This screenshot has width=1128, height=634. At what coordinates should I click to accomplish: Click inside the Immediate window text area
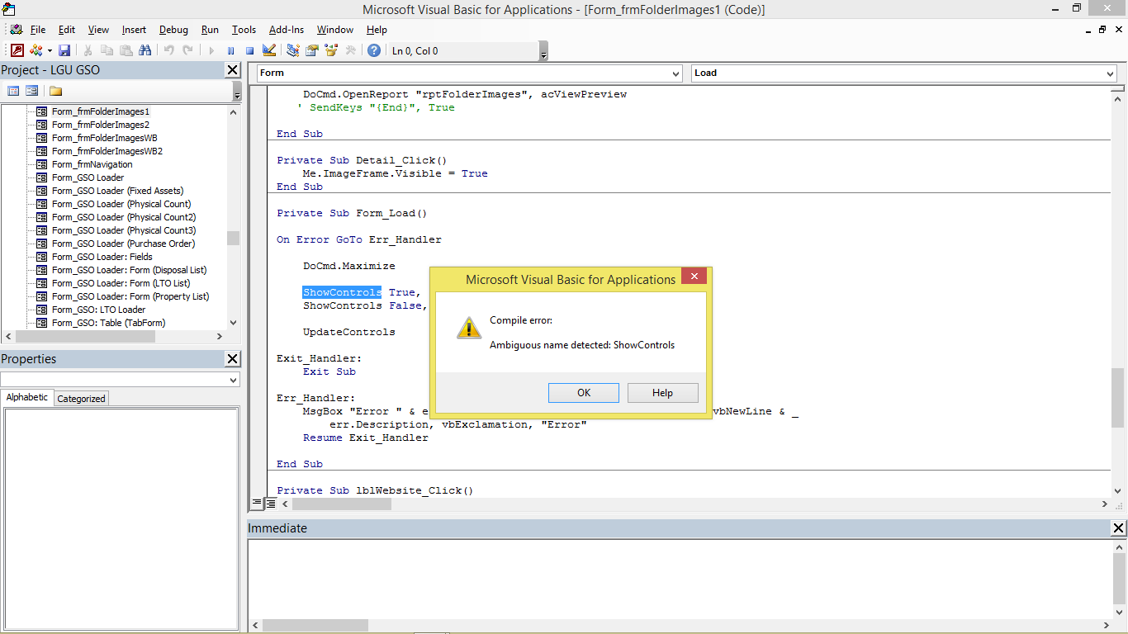(x=679, y=578)
